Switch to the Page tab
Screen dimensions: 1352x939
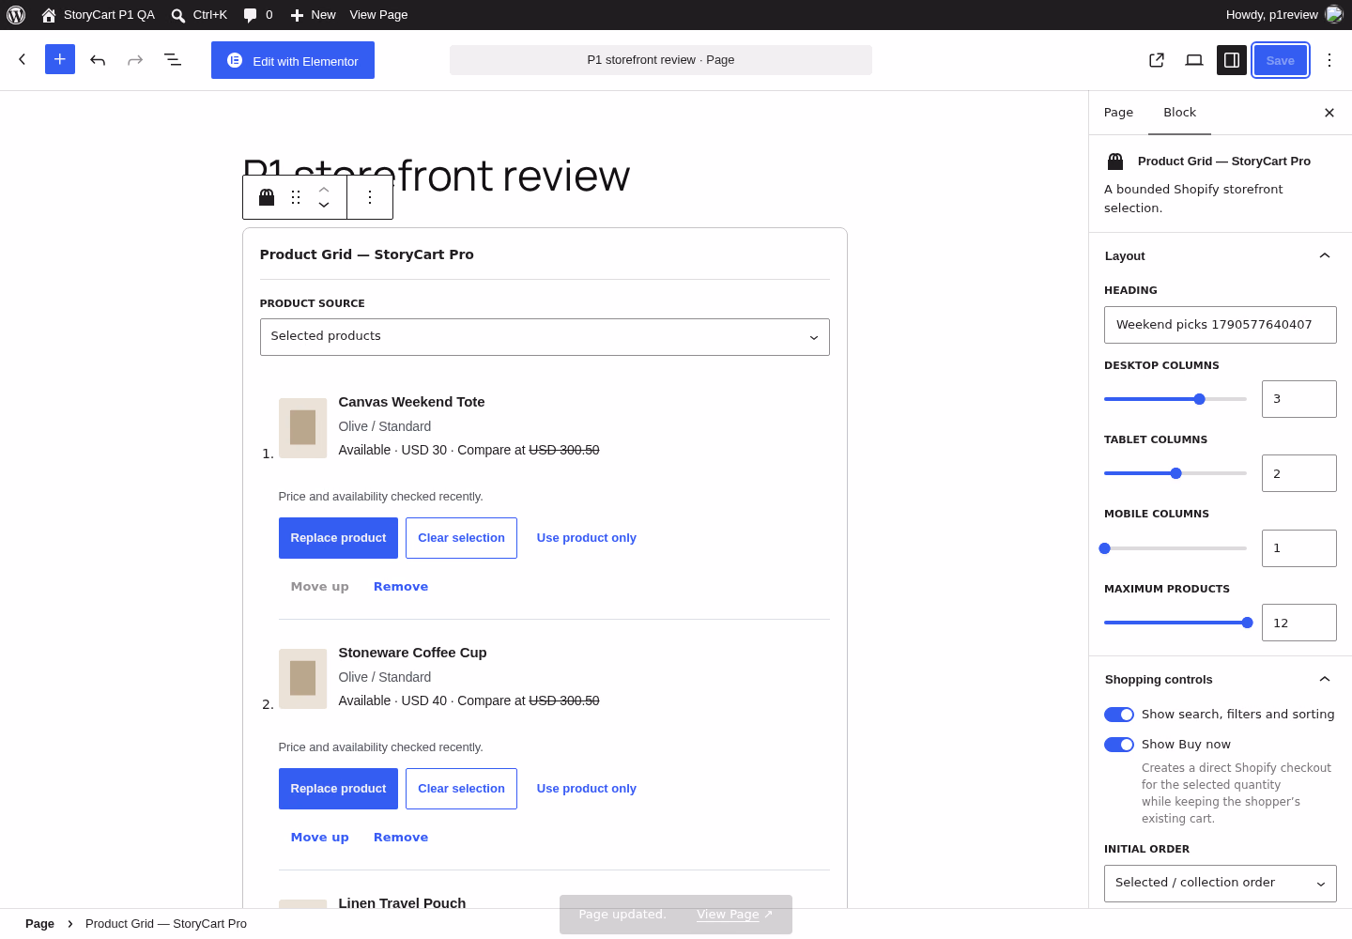tap(1119, 113)
